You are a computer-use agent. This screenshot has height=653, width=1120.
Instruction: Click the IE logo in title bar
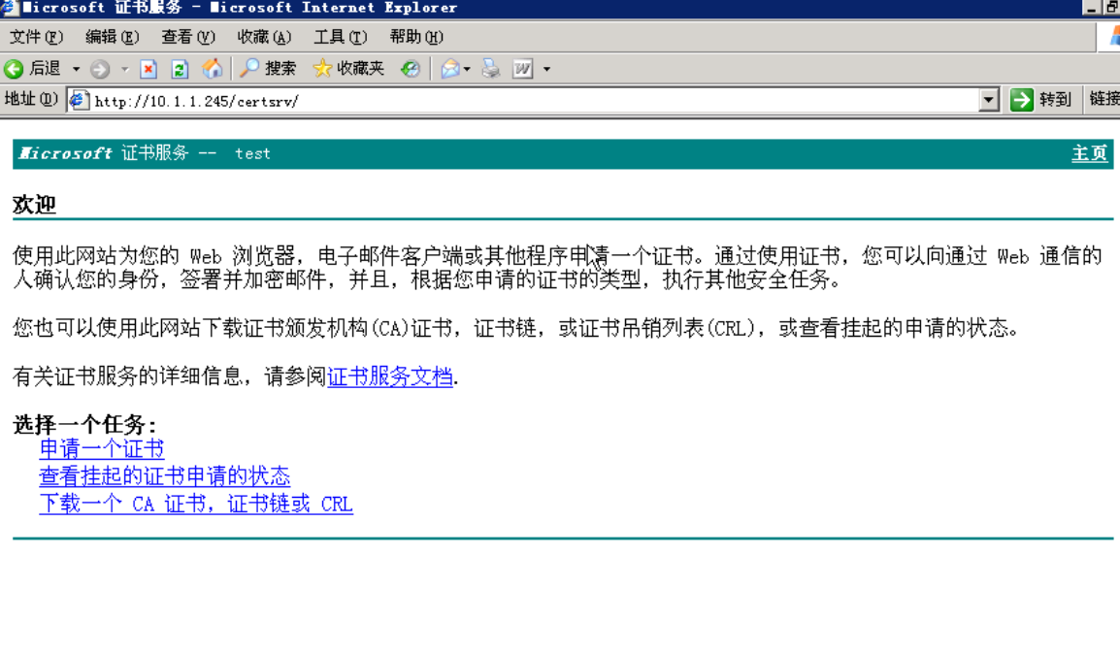9,8
